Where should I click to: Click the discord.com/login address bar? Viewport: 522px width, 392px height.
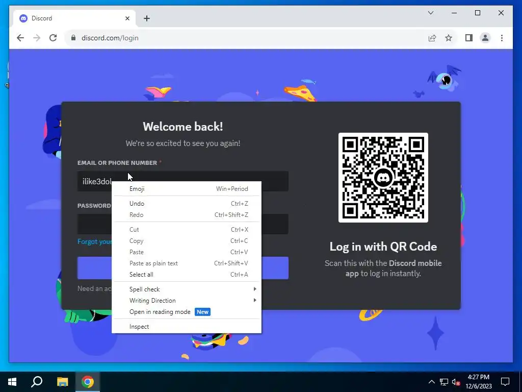click(x=247, y=38)
